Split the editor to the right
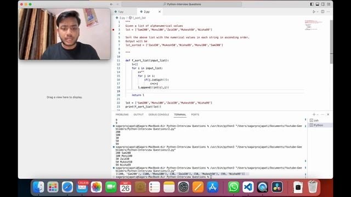This screenshot has width=351, height=197. pyautogui.click(x=322, y=11)
